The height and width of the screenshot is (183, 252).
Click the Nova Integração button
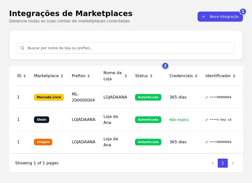tap(220, 17)
